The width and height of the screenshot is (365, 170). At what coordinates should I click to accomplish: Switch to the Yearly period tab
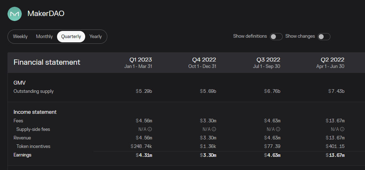click(96, 37)
